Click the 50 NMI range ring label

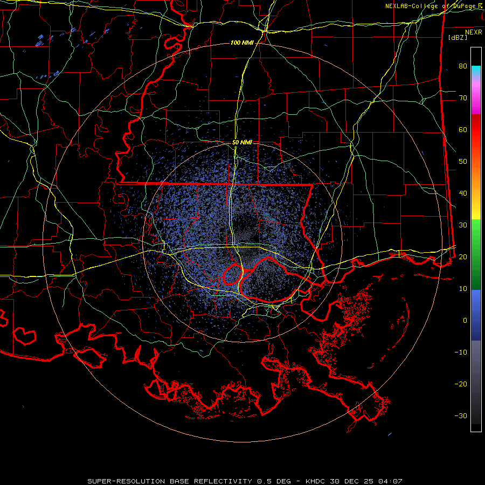pyautogui.click(x=242, y=142)
